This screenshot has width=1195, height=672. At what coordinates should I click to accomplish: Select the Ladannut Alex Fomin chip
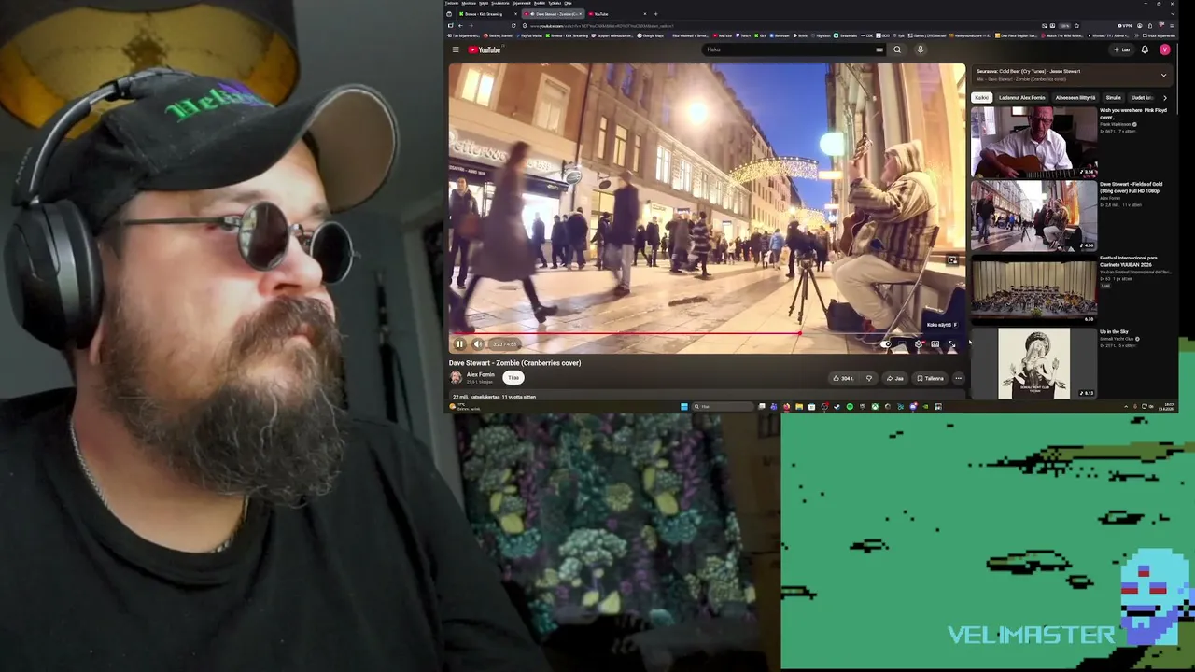coord(1022,97)
